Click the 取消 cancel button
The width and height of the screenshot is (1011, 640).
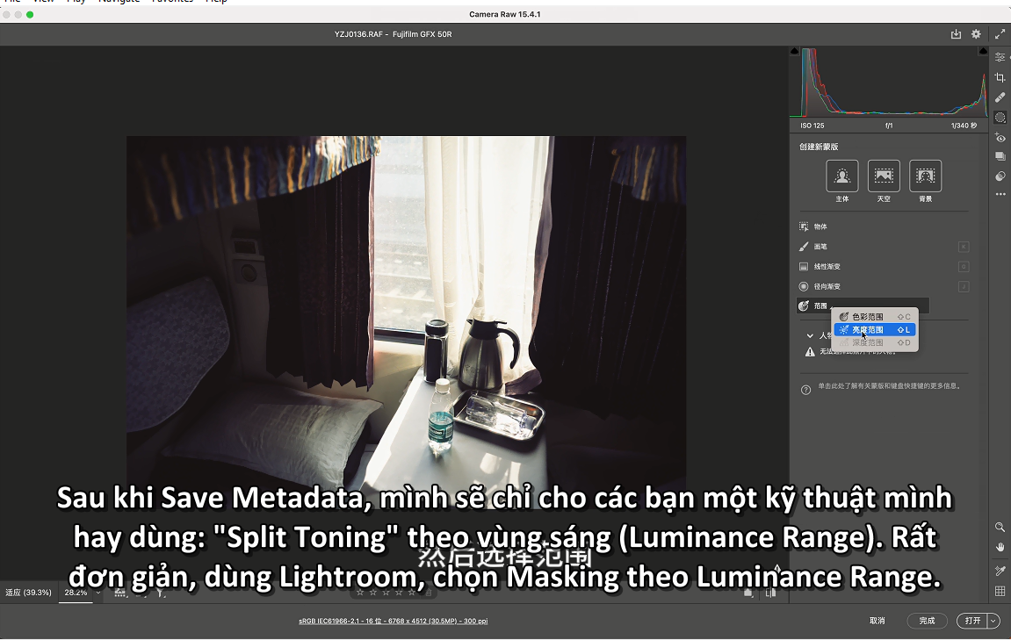(x=877, y=621)
